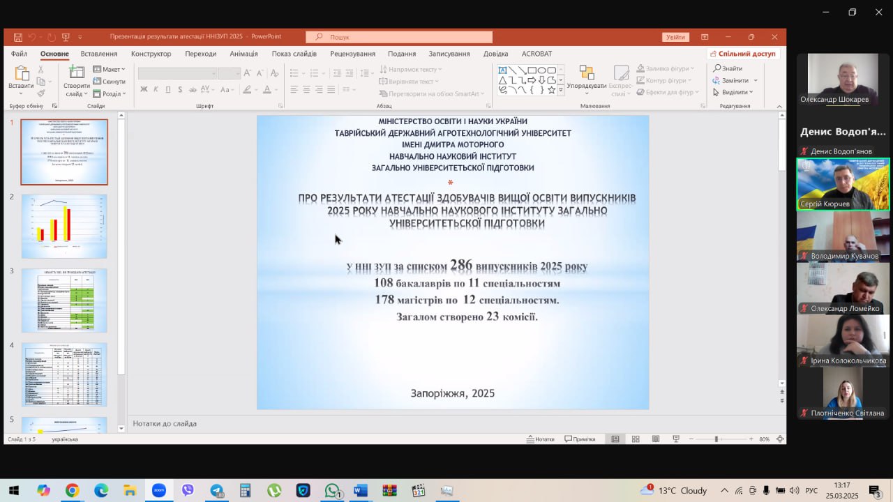Open Slide Sorter view in status bar

[636, 439]
